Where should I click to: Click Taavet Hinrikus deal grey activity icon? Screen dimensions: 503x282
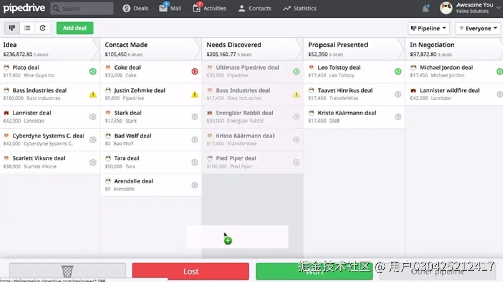(x=398, y=95)
